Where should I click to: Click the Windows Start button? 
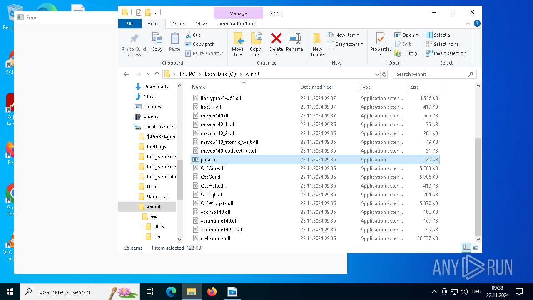[x=10, y=292]
